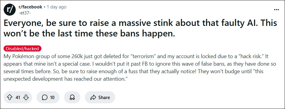Click the title line 'won't be the last time'
The image size is (285, 109).
tap(89, 33)
